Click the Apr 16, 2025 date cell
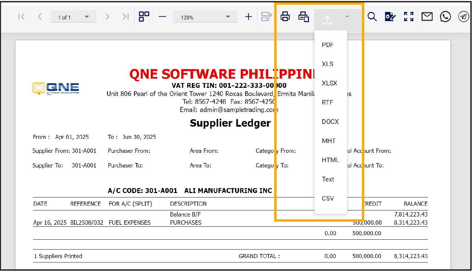The width and height of the screenshot is (472, 271). [50, 223]
